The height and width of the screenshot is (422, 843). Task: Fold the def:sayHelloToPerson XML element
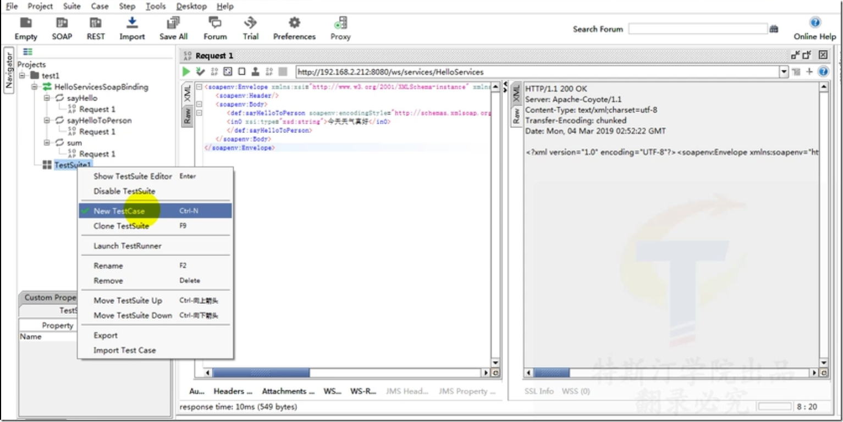(199, 113)
